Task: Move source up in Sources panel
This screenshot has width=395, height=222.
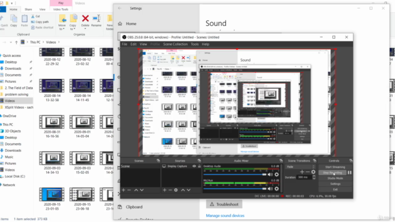Action: pos(183,190)
